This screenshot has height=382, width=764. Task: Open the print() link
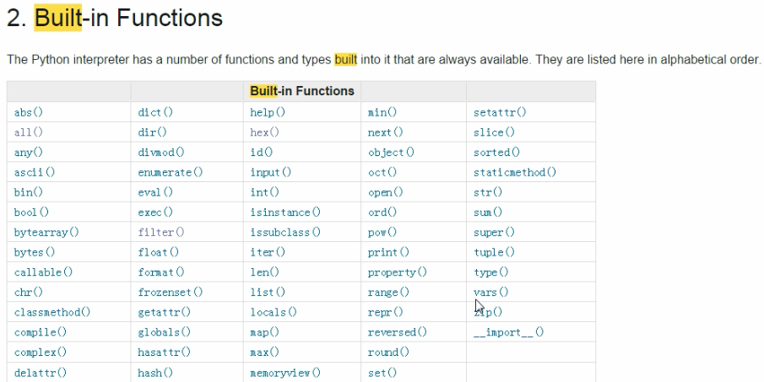point(388,252)
